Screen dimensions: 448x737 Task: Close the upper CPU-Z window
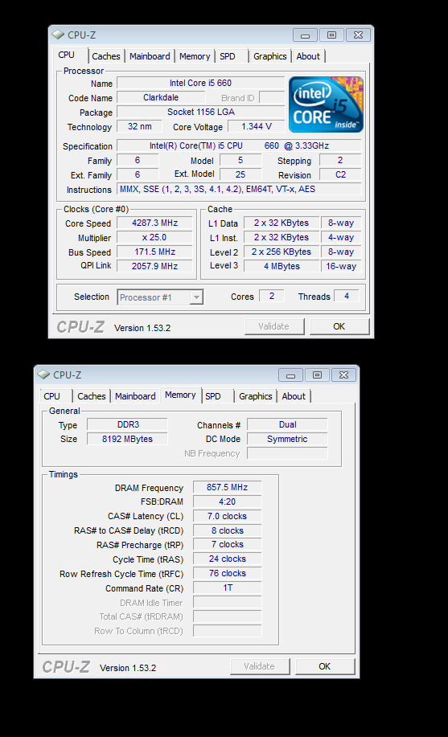click(x=358, y=35)
